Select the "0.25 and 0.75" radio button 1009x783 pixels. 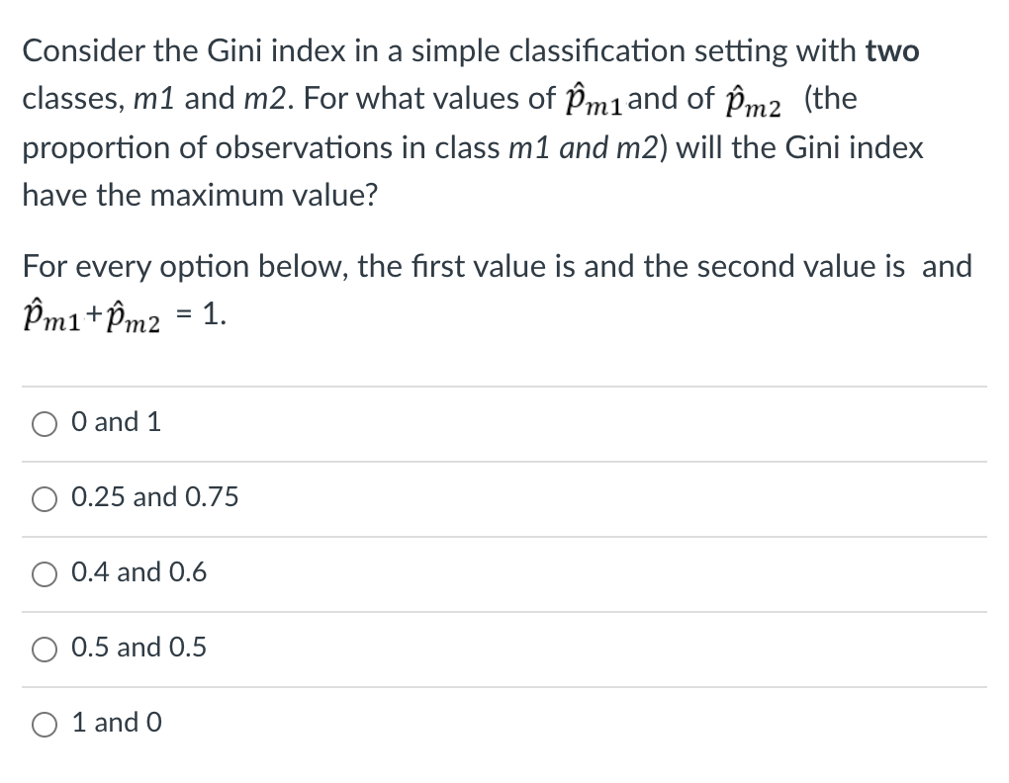coord(44,499)
